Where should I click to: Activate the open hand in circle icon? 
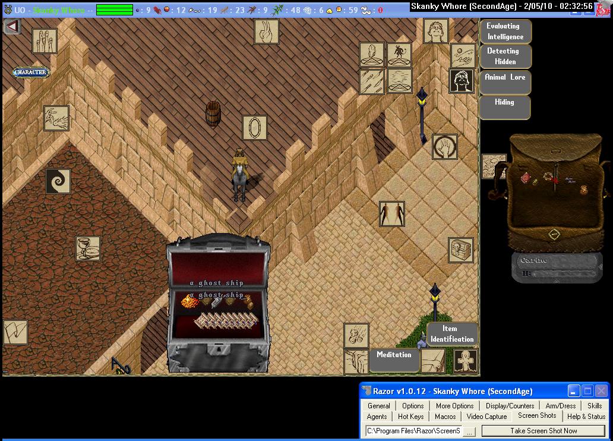pyautogui.click(x=444, y=147)
